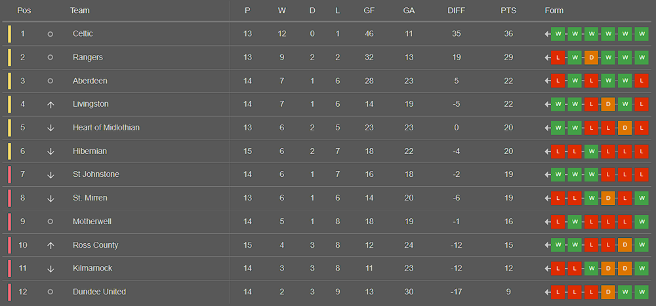Click Dundee United's points value 9
The image size is (656, 306).
(x=508, y=292)
